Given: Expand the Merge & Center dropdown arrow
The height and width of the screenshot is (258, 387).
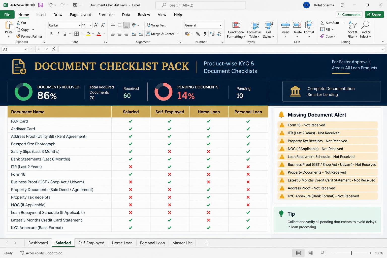Looking at the screenshot, I should pos(178,34).
